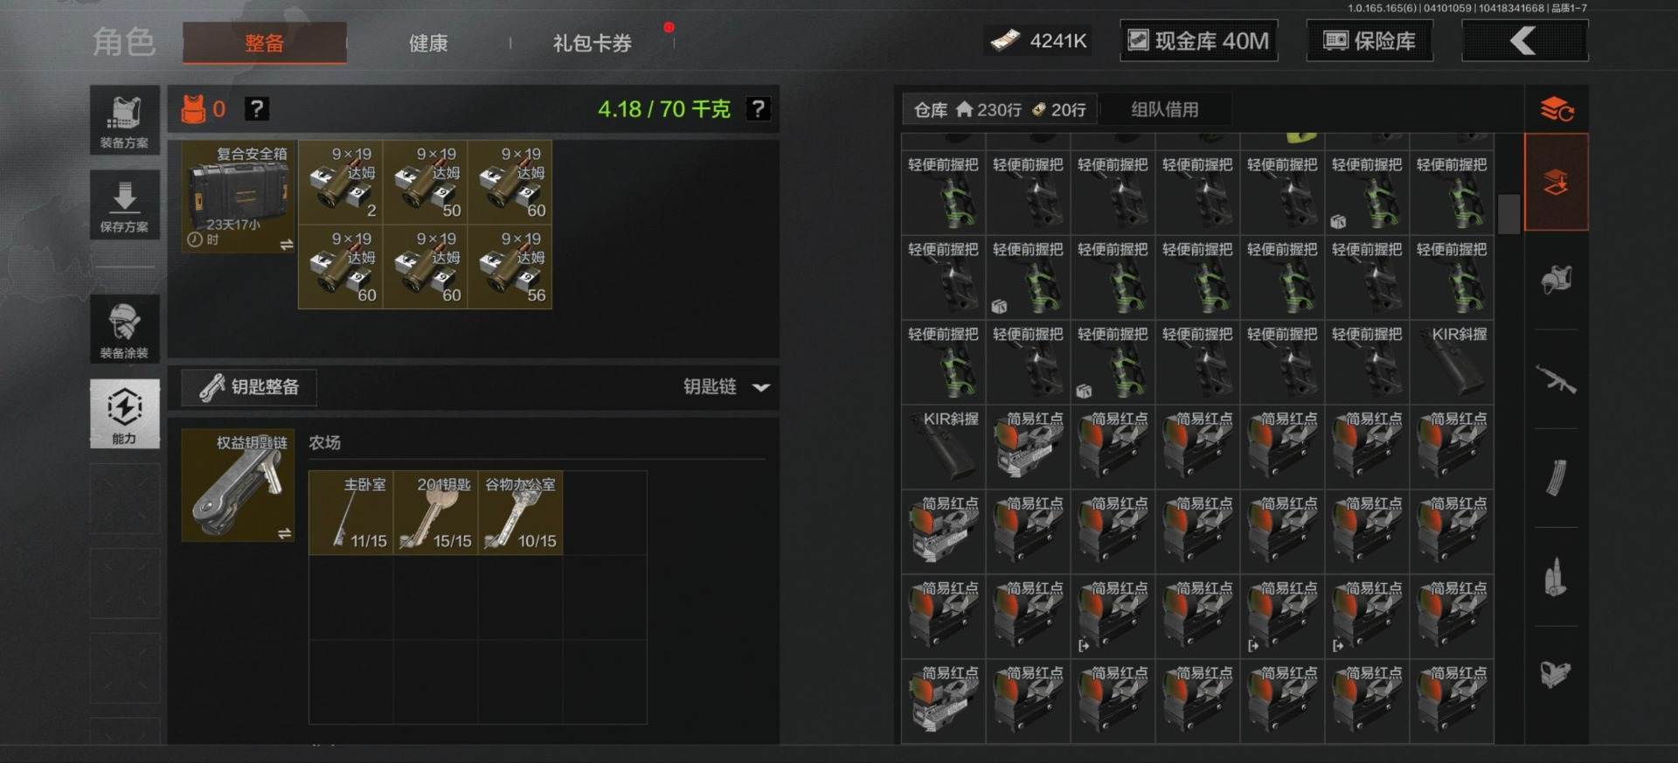Select the 能力 ability icon
Viewport: 1678px width, 763px height.
point(124,413)
